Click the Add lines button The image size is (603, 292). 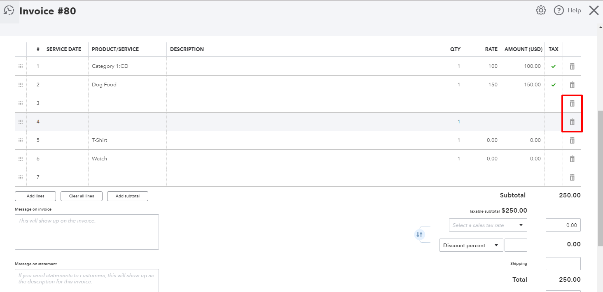point(35,196)
